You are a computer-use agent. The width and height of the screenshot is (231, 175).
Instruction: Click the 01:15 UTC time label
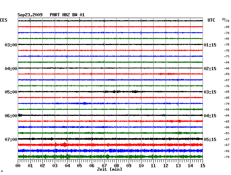pos(210,45)
